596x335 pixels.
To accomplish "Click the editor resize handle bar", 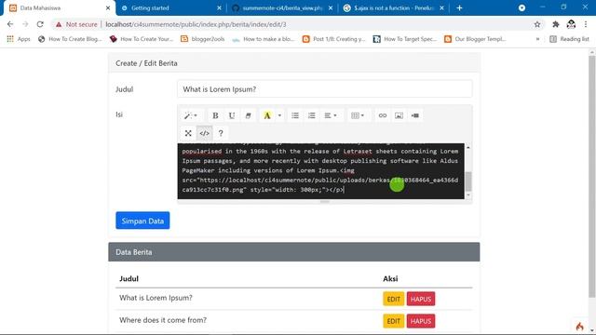I will click(325, 202).
